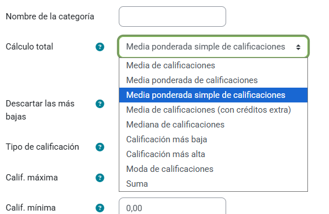Select Mediana de calificaciones
329x214 pixels.
(213, 125)
